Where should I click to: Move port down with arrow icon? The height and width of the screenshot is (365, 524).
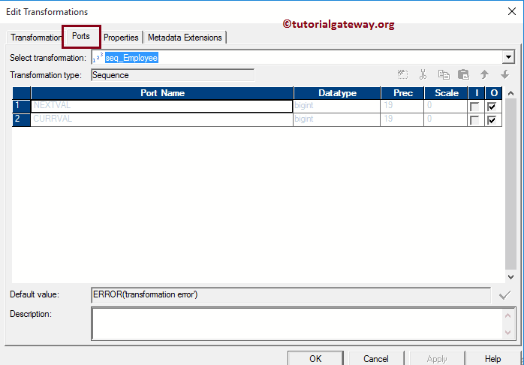(505, 74)
